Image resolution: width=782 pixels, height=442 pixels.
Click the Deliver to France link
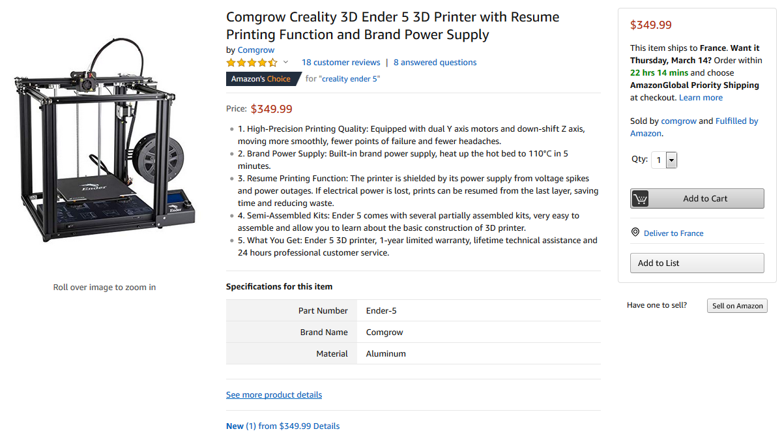(x=673, y=233)
